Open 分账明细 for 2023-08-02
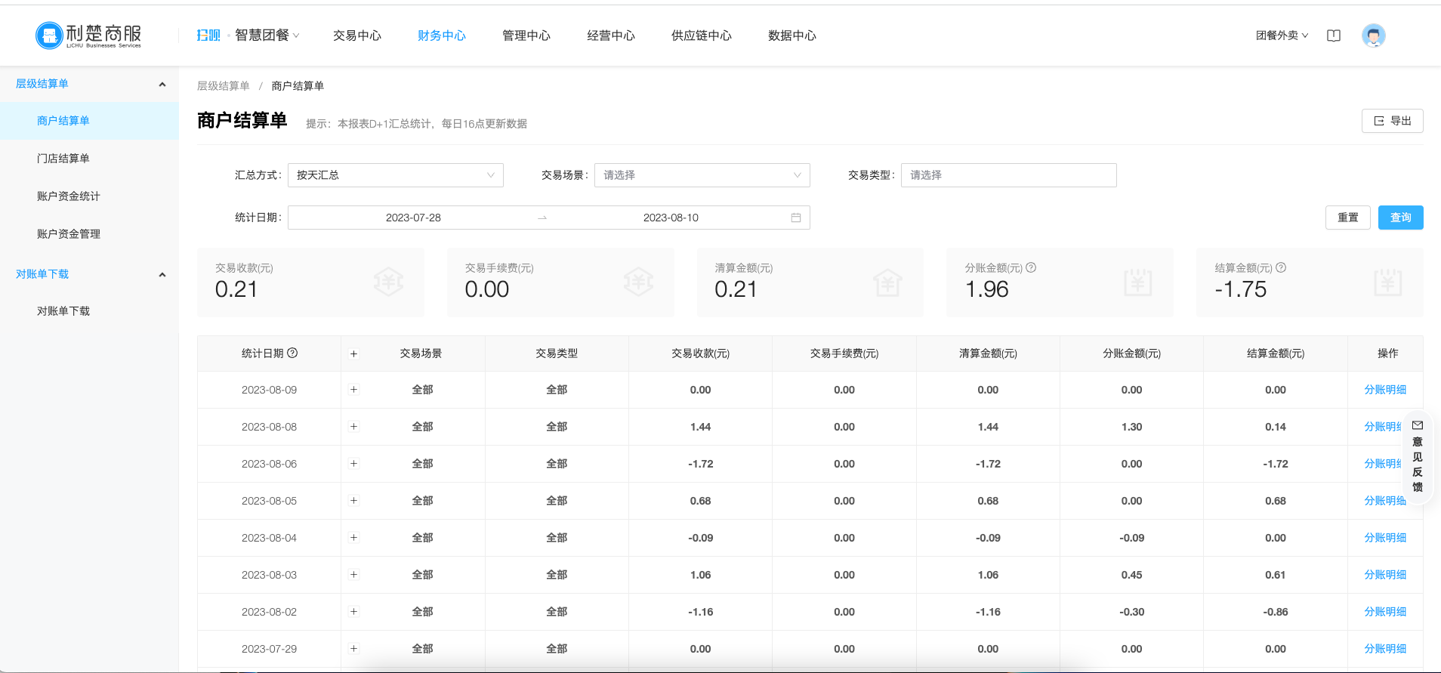1441x673 pixels. point(1384,612)
